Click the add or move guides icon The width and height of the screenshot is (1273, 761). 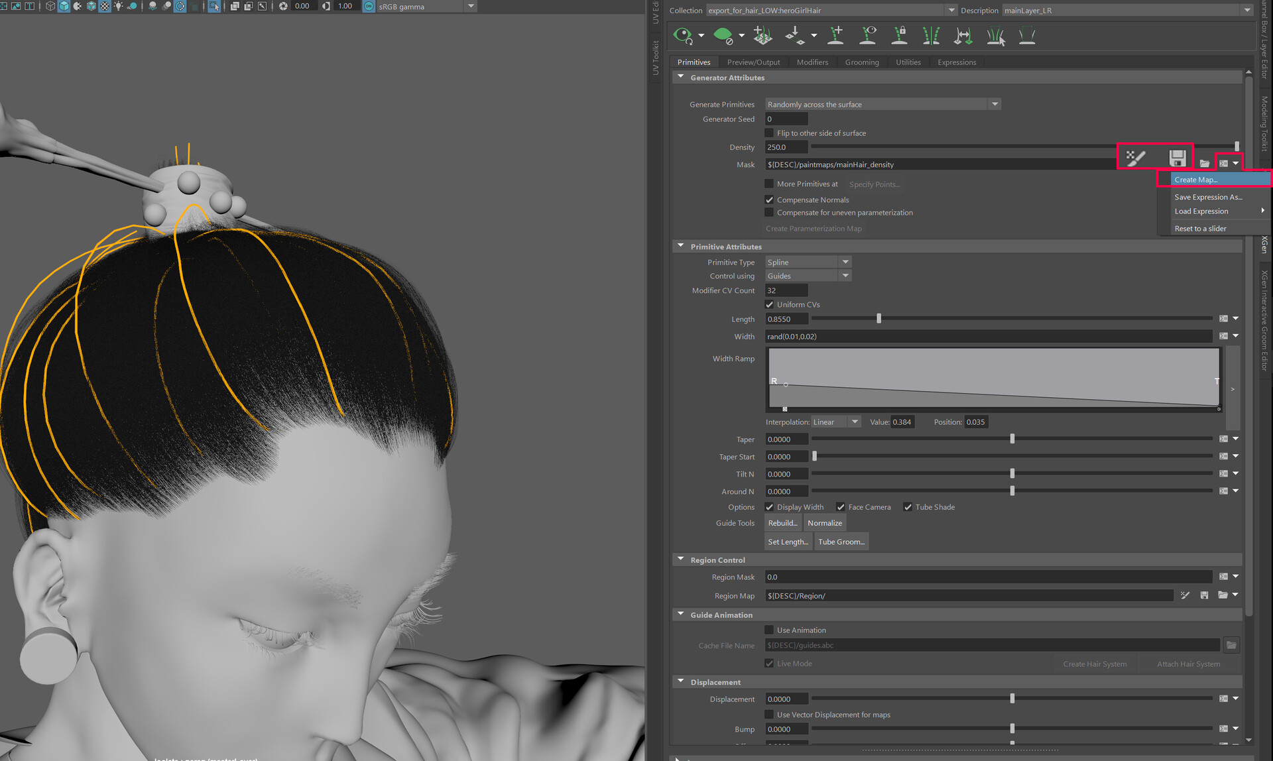click(835, 35)
